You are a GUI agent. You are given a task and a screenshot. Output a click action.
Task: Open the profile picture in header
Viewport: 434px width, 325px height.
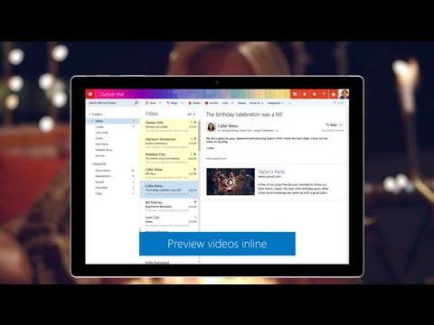344,94
